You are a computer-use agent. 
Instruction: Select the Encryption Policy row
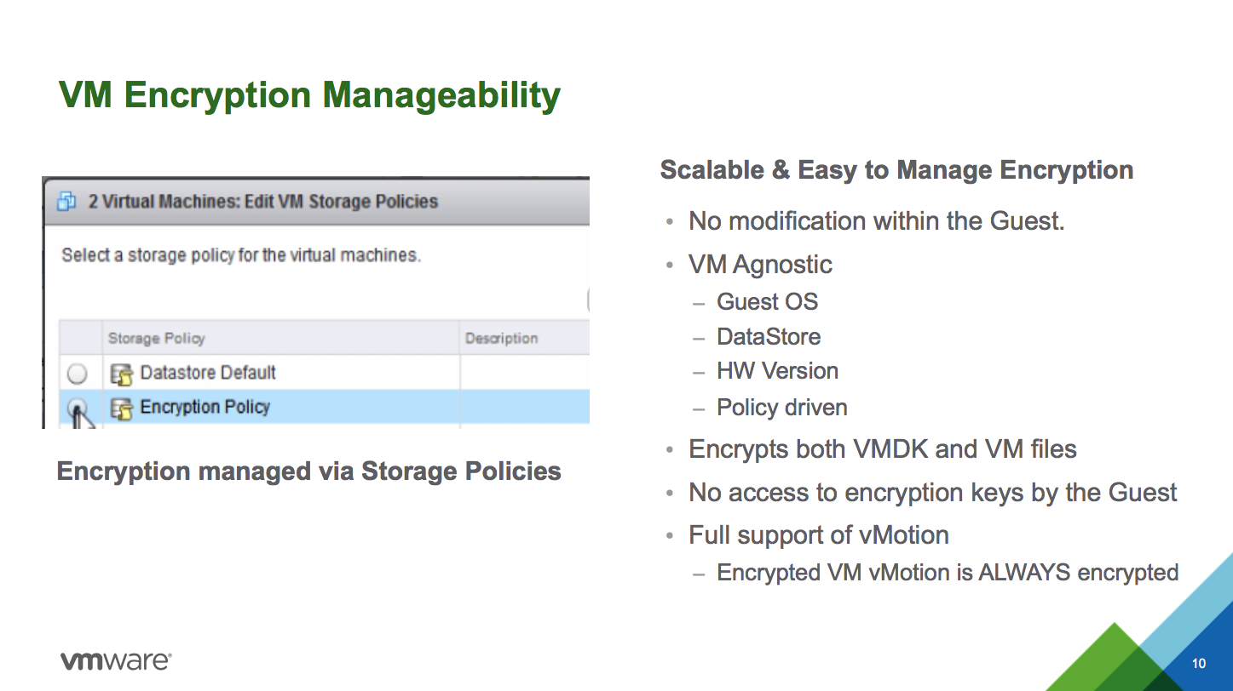tap(324, 408)
